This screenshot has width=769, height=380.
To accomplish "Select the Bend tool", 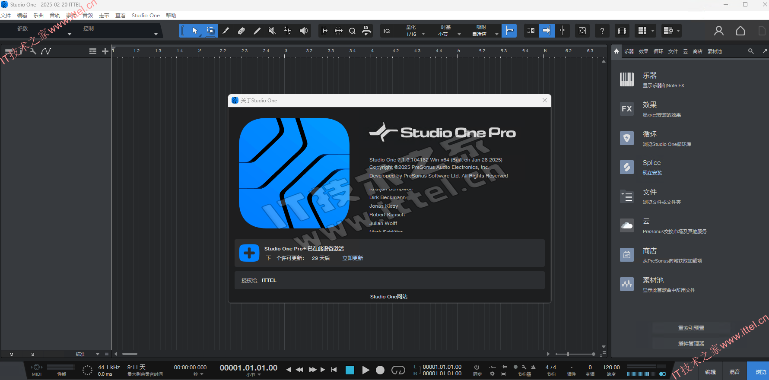I will tap(288, 31).
